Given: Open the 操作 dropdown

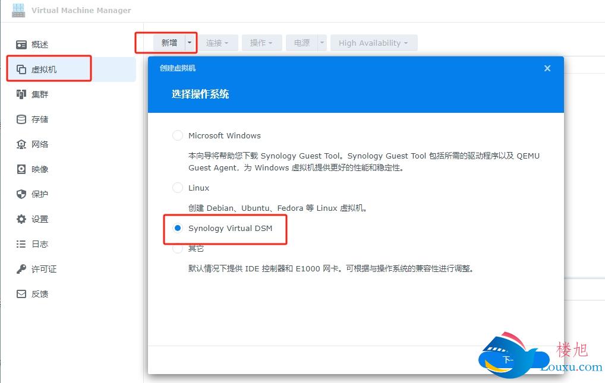Looking at the screenshot, I should pyautogui.click(x=261, y=43).
